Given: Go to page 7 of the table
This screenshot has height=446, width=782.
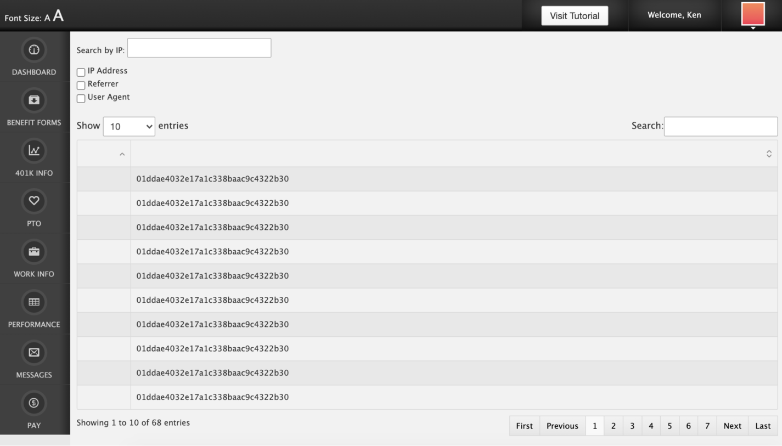Looking at the screenshot, I should tap(707, 426).
